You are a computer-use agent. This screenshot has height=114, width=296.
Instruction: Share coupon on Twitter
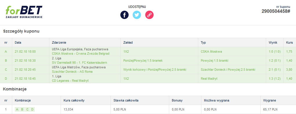click(x=137, y=15)
